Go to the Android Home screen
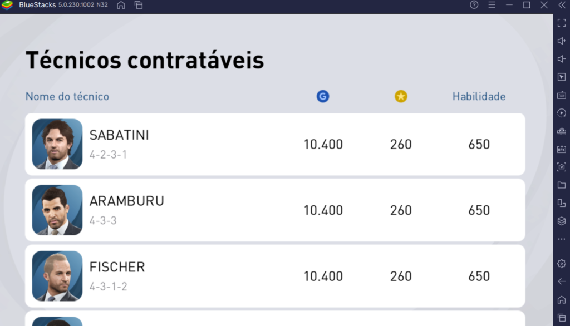Image resolution: width=570 pixels, height=326 pixels. pyautogui.click(x=561, y=299)
